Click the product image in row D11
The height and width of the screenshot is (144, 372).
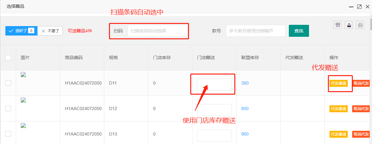point(23,75)
